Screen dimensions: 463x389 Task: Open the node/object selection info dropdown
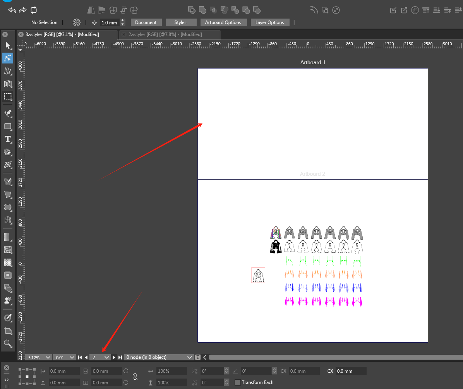click(x=159, y=357)
